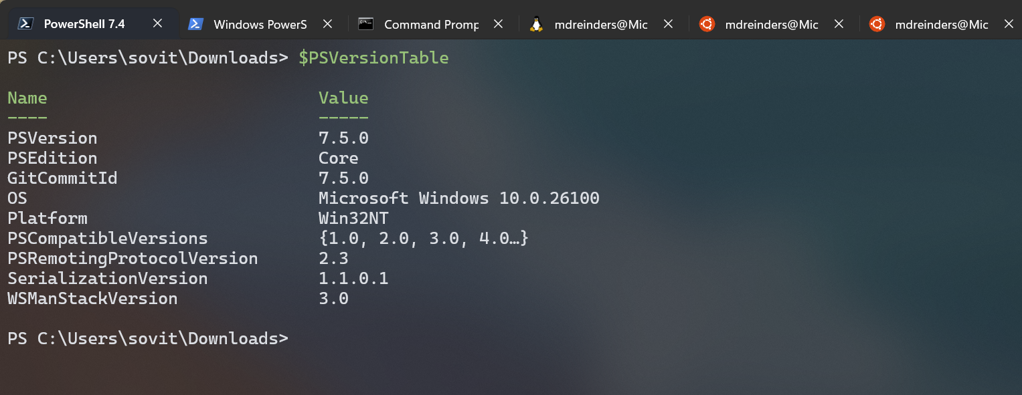Open the middle Ubuntu mdreinders@Mic tab
This screenshot has height=395, width=1022.
(x=770, y=24)
